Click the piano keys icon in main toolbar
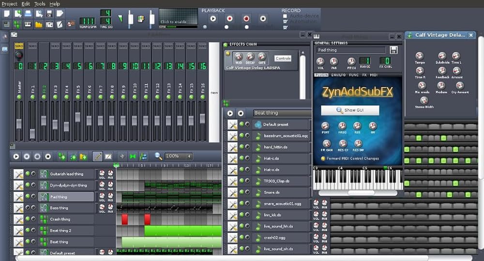 [28, 24]
